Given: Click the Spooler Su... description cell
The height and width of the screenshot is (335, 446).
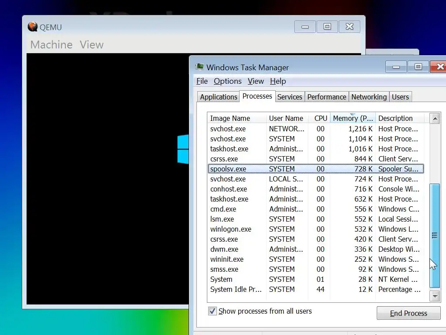Looking at the screenshot, I should click(398, 169).
